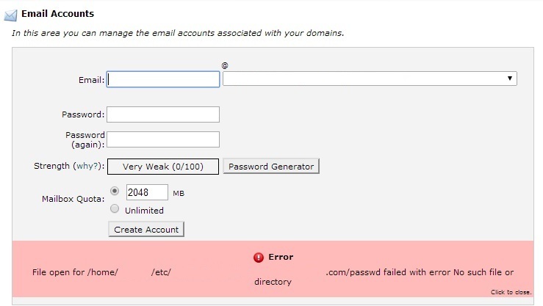543x306 pixels.
Task: Open the email domain dropdown
Action: tap(370, 79)
